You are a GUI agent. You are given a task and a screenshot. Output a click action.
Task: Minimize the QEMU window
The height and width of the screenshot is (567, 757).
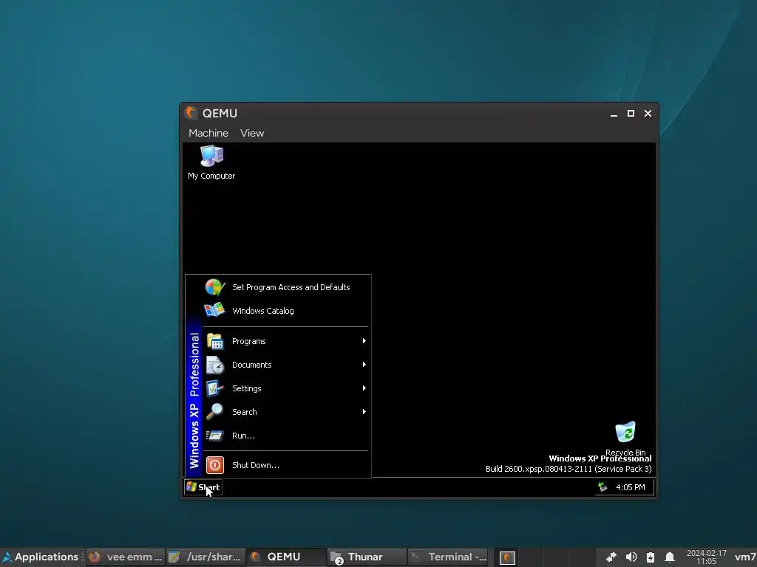614,113
